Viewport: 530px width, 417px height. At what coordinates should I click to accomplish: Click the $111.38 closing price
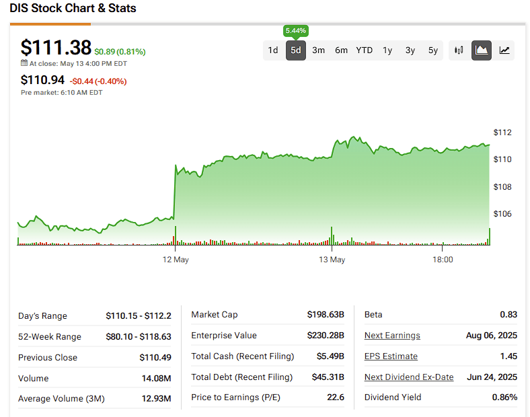56,47
